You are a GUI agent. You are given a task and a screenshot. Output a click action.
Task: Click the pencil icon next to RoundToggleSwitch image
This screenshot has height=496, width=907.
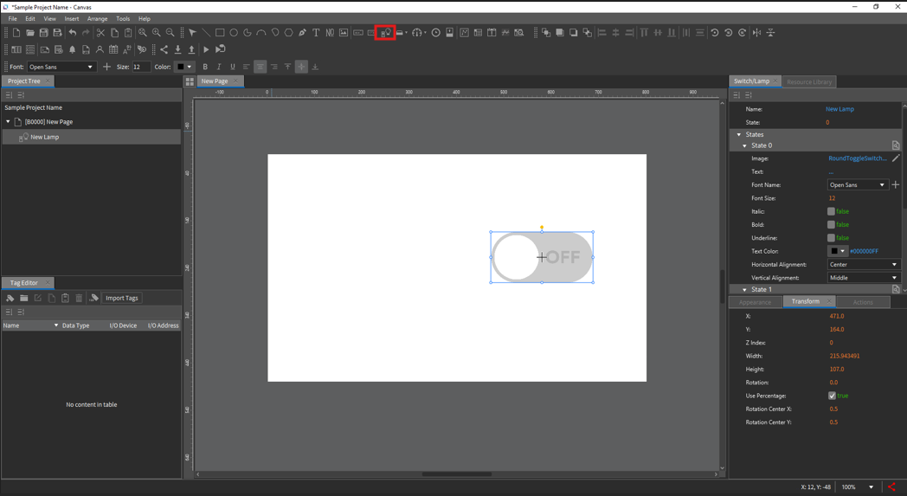tap(896, 158)
